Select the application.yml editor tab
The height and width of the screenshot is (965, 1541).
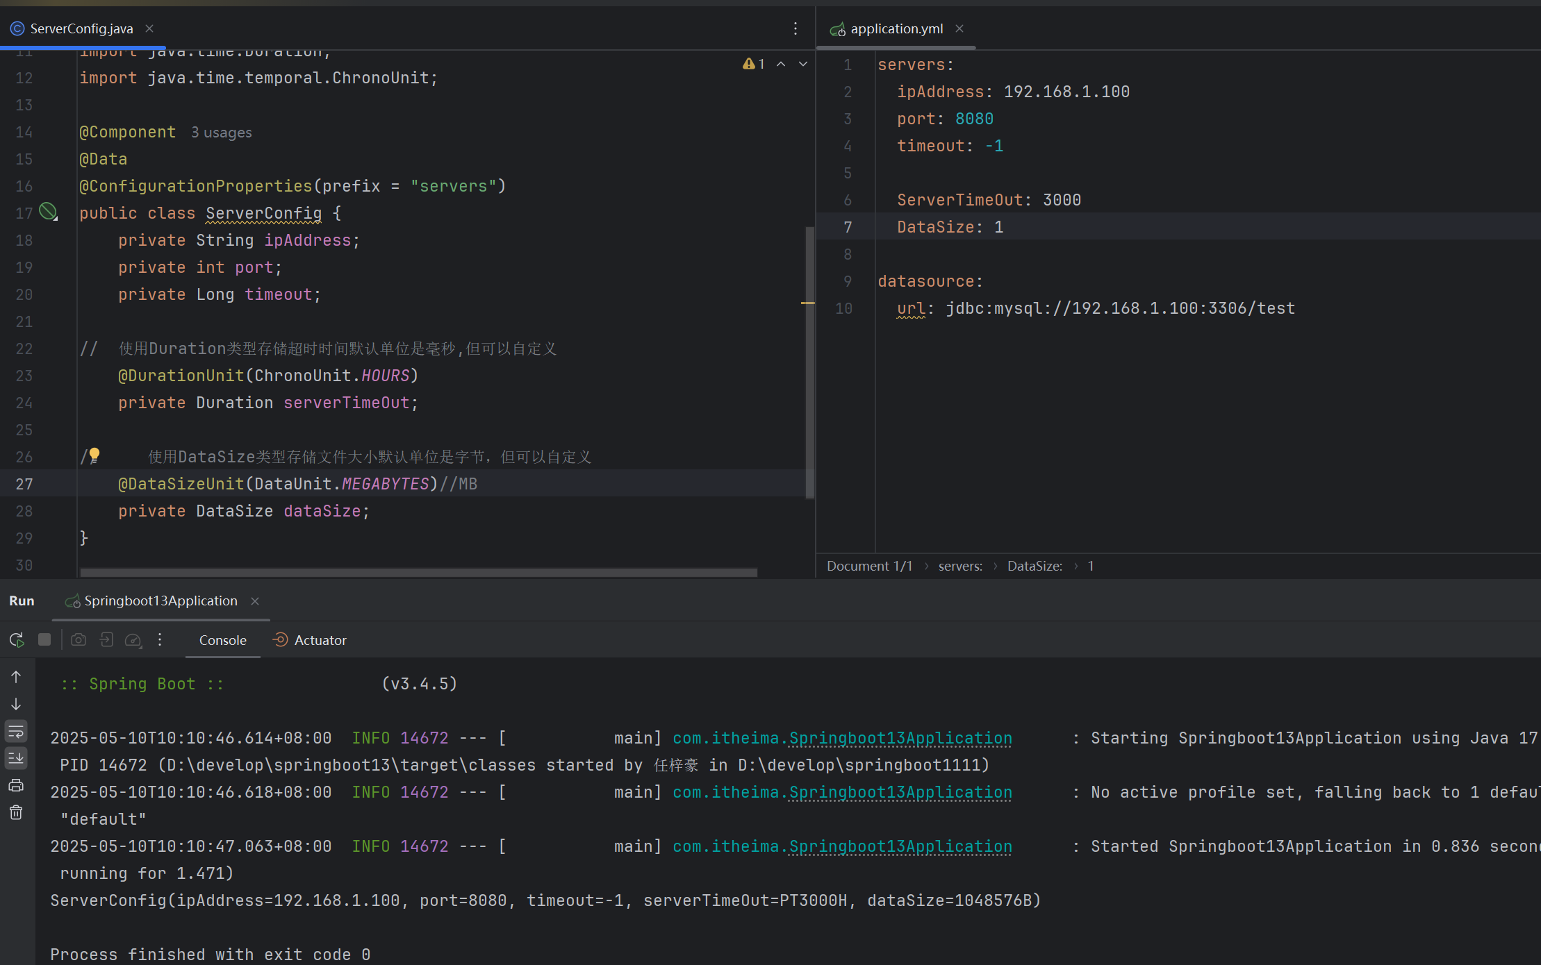point(896,28)
